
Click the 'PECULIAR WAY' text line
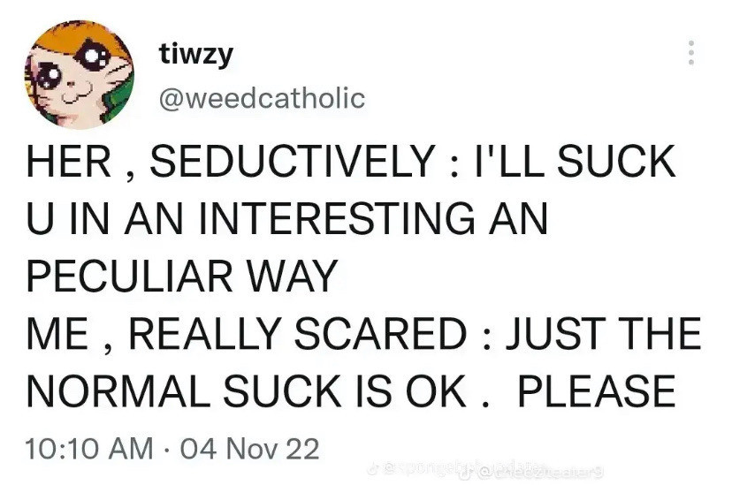tap(182, 277)
